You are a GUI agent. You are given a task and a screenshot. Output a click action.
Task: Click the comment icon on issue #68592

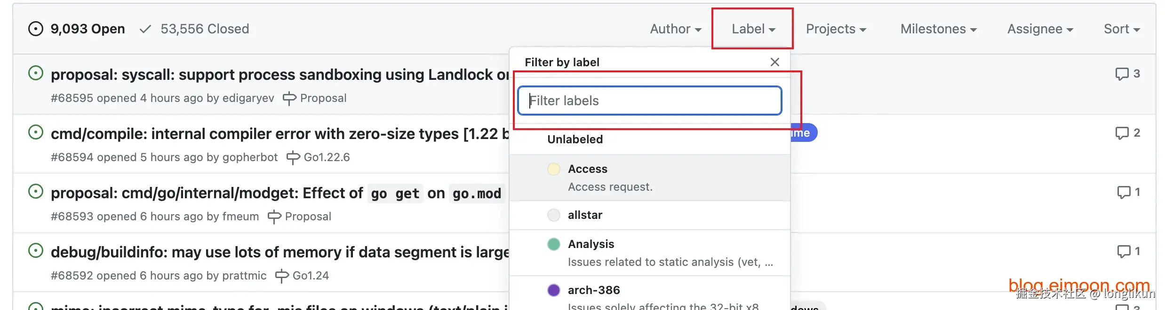pos(1124,252)
